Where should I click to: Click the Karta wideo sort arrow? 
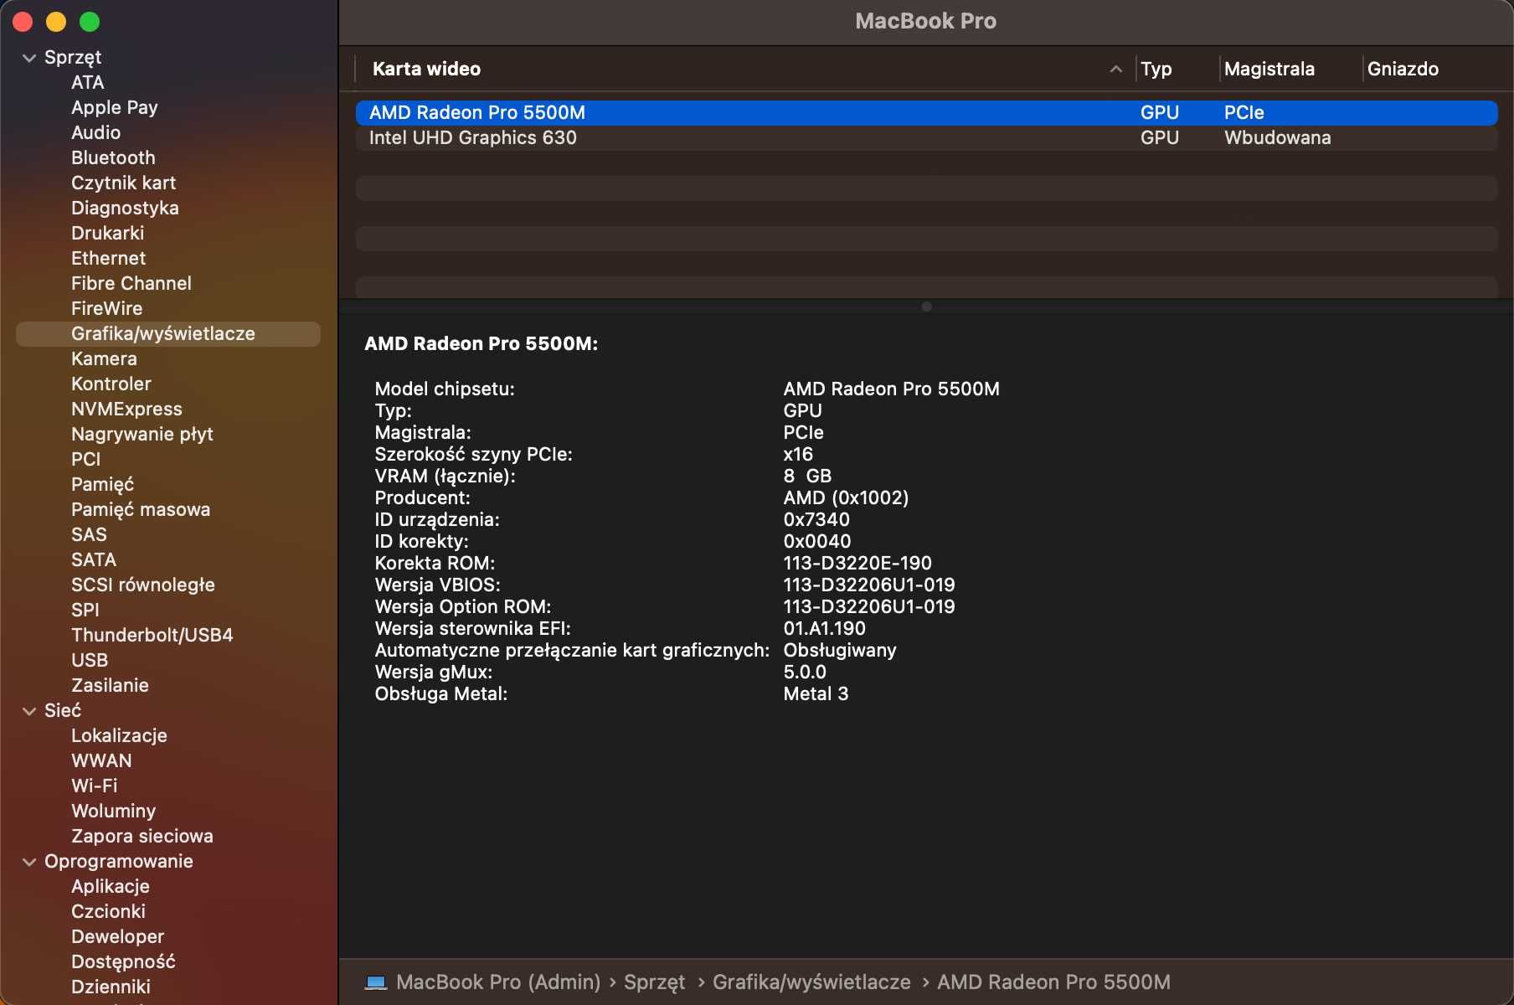(x=1115, y=69)
